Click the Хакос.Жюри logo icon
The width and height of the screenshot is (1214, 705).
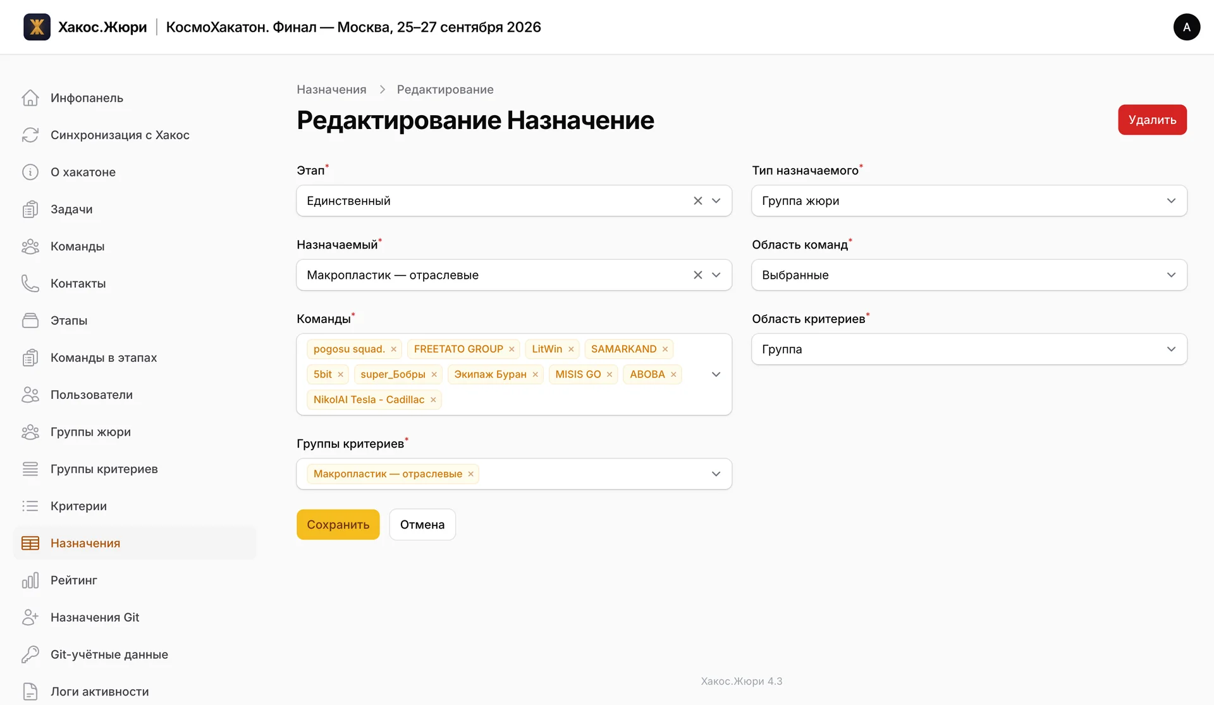(x=37, y=27)
